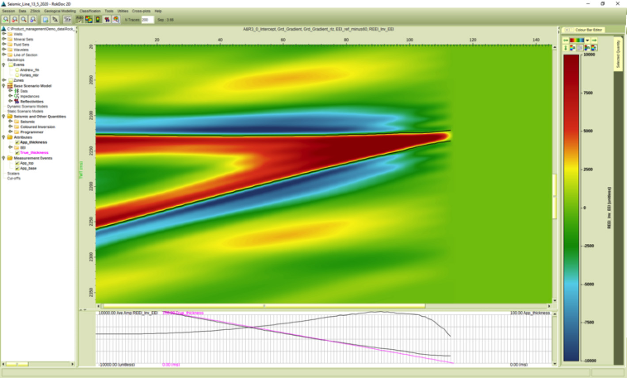The height and width of the screenshot is (378, 627).
Task: Open the Geological Modelling menu
Action: [x=60, y=11]
